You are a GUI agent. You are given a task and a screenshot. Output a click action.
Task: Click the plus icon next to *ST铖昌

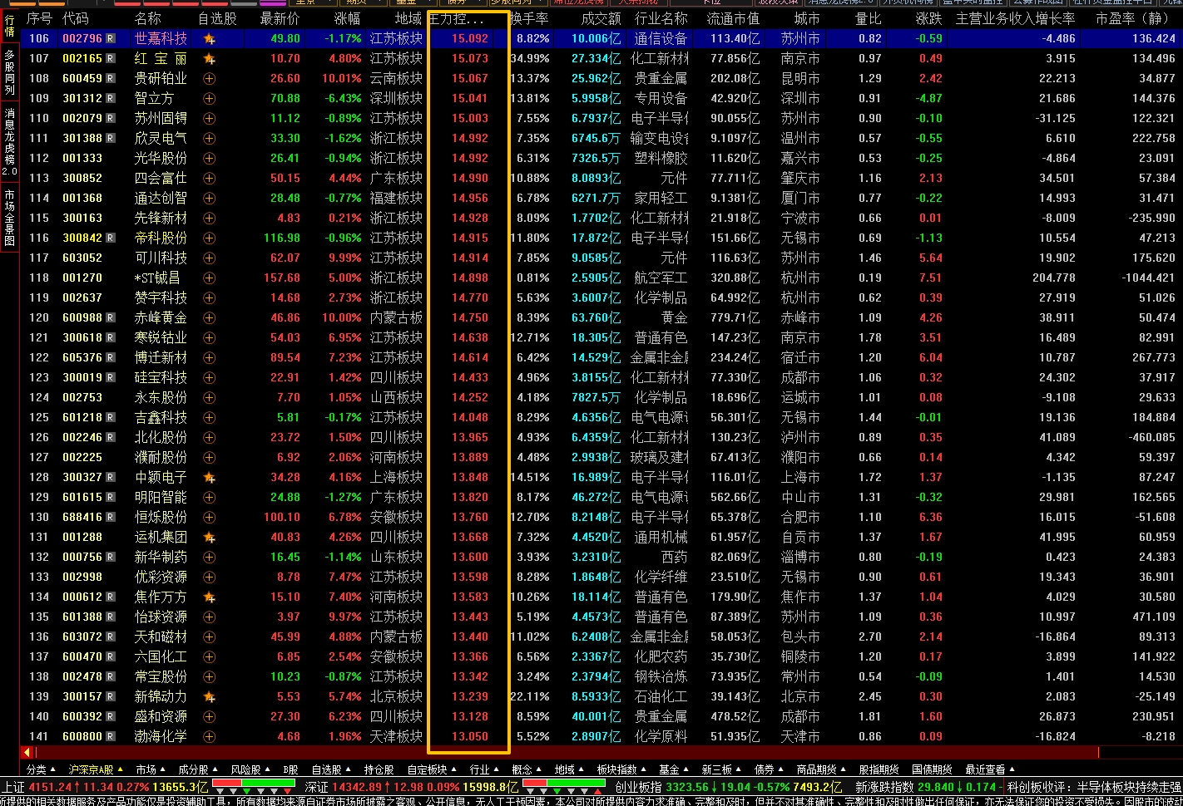(209, 278)
